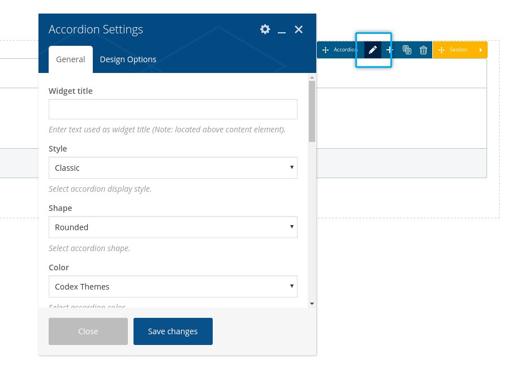Switch to the Design Options tab

coord(128,59)
